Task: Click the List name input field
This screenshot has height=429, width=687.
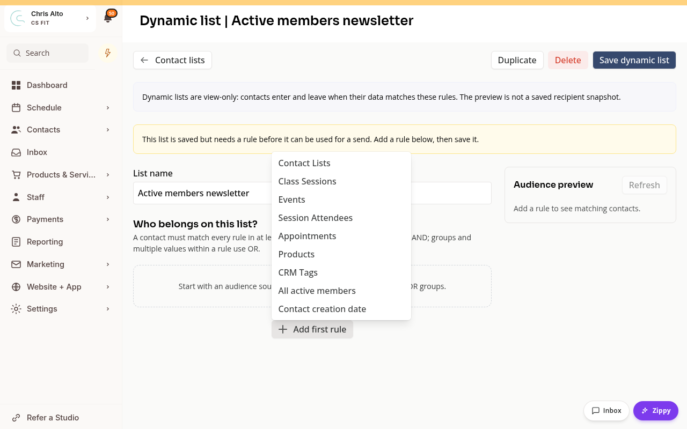Action: (x=312, y=193)
